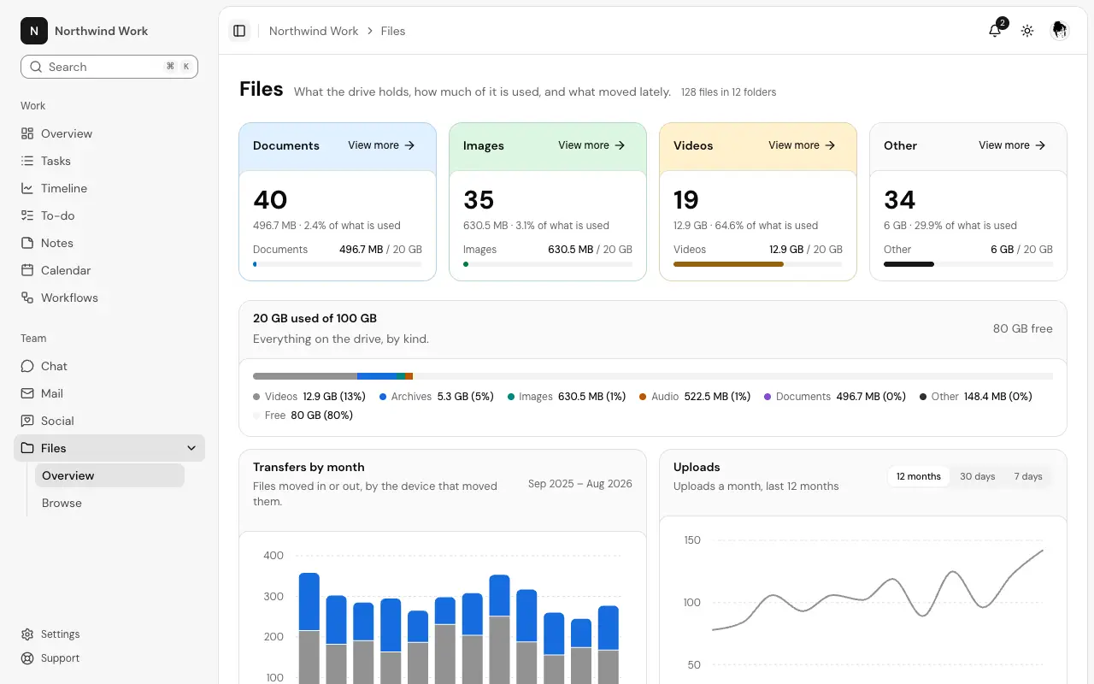The image size is (1094, 684).
Task: Click the Chat bubble icon
Action: (27, 366)
